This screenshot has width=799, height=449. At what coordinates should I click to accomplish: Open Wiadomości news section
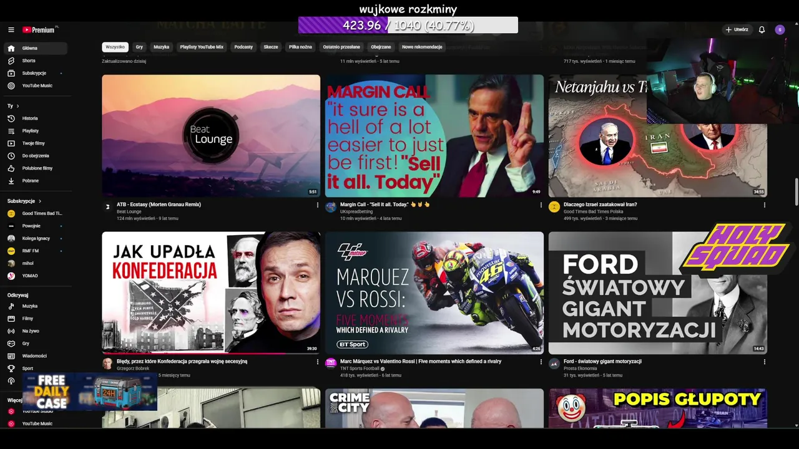35,356
